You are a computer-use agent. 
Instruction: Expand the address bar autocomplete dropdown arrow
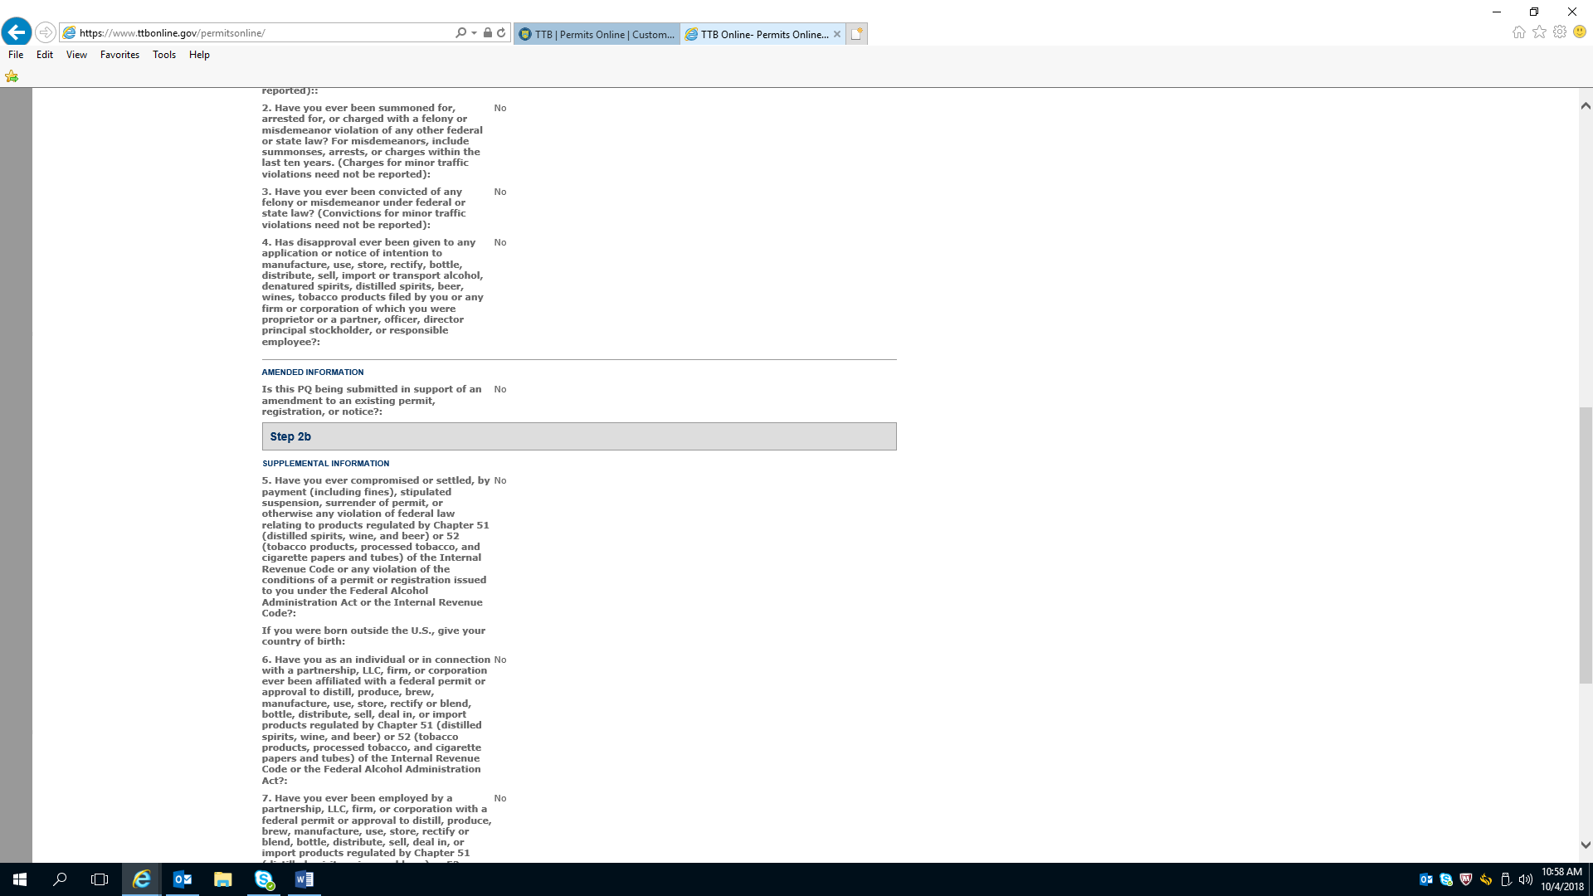tap(474, 33)
